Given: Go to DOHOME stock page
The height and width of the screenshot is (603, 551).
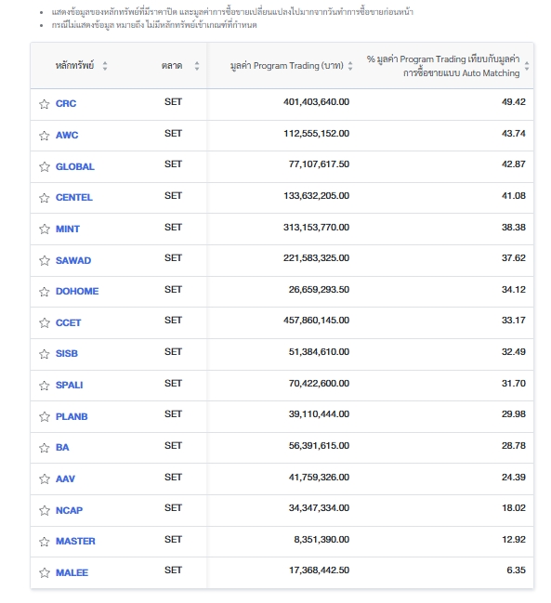Looking at the screenshot, I should pos(77,291).
